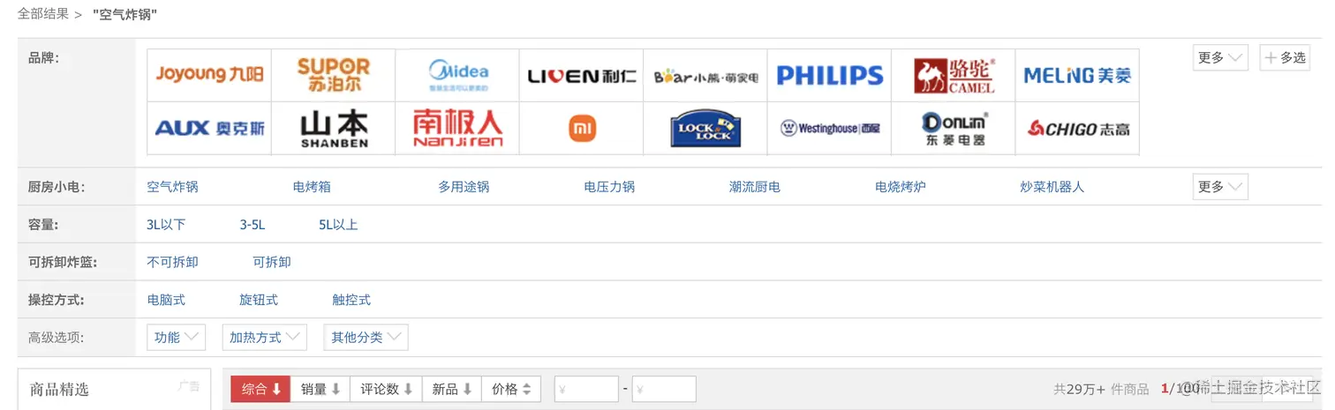Expand 更多 in the 厨房小电 row
The height and width of the screenshot is (410, 1335).
tap(1220, 187)
